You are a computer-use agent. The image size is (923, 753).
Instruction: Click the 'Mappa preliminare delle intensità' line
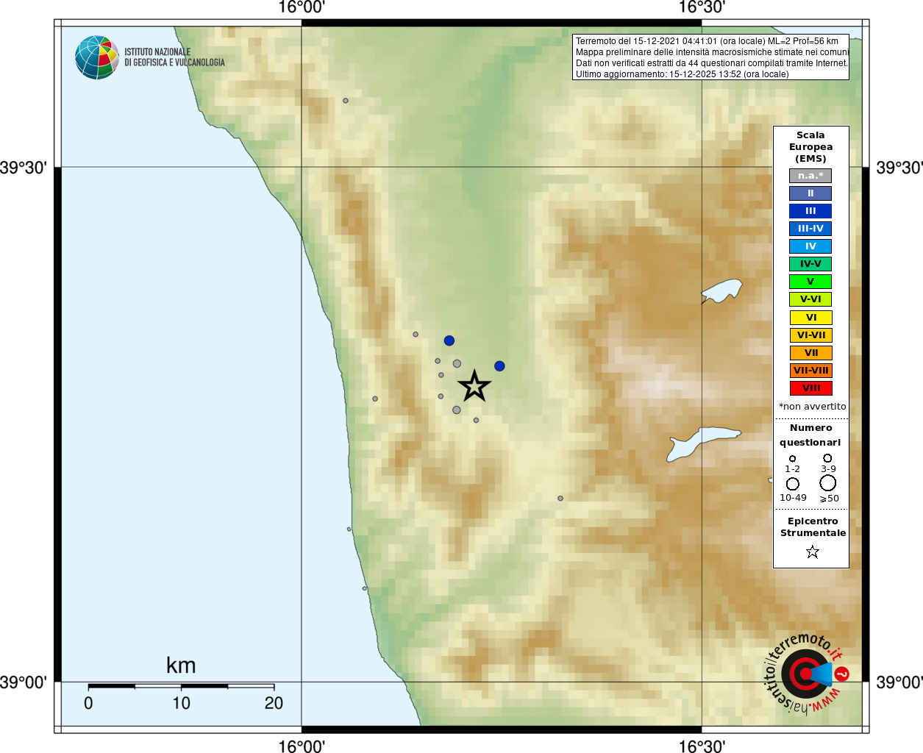click(x=712, y=52)
